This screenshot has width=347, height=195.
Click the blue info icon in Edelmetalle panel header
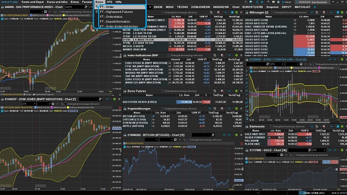tap(338, 126)
